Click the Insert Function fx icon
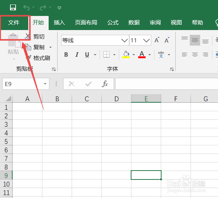 coord(105,84)
